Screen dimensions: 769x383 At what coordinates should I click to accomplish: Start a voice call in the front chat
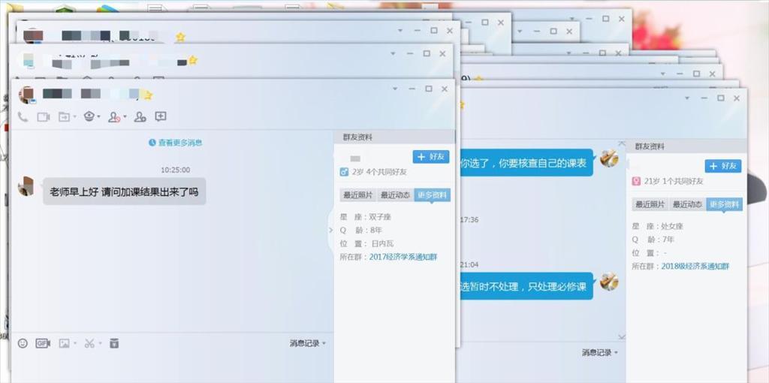pyautogui.click(x=23, y=117)
